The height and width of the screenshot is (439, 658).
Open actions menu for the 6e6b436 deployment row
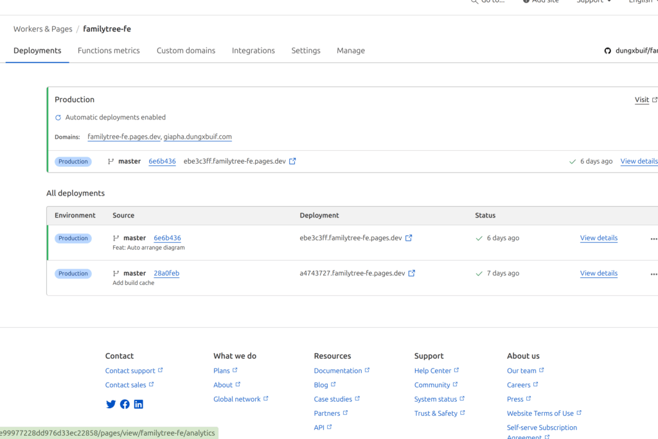click(654, 239)
